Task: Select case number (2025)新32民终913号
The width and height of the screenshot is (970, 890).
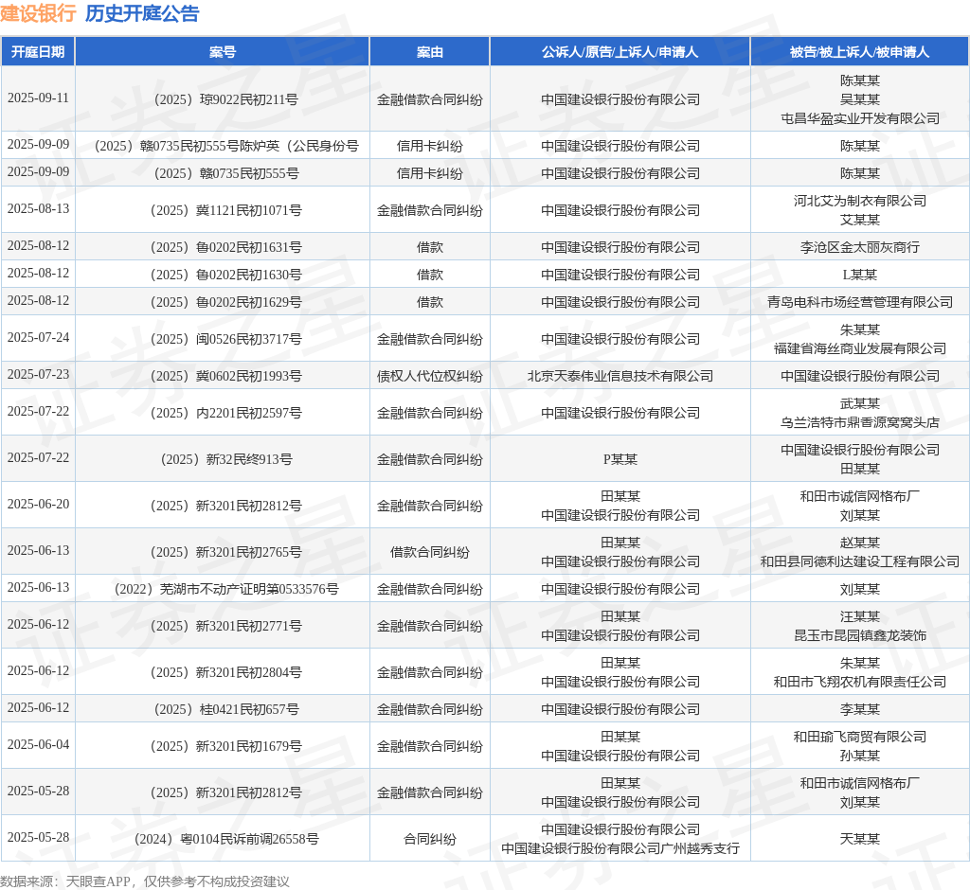Action: (x=225, y=459)
